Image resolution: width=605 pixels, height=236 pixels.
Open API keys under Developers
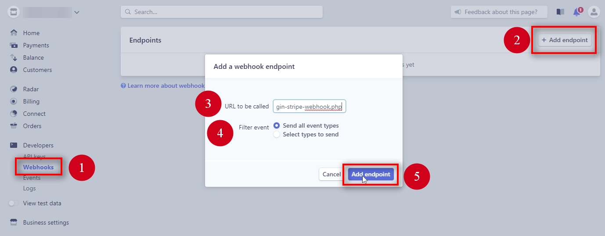(34, 157)
